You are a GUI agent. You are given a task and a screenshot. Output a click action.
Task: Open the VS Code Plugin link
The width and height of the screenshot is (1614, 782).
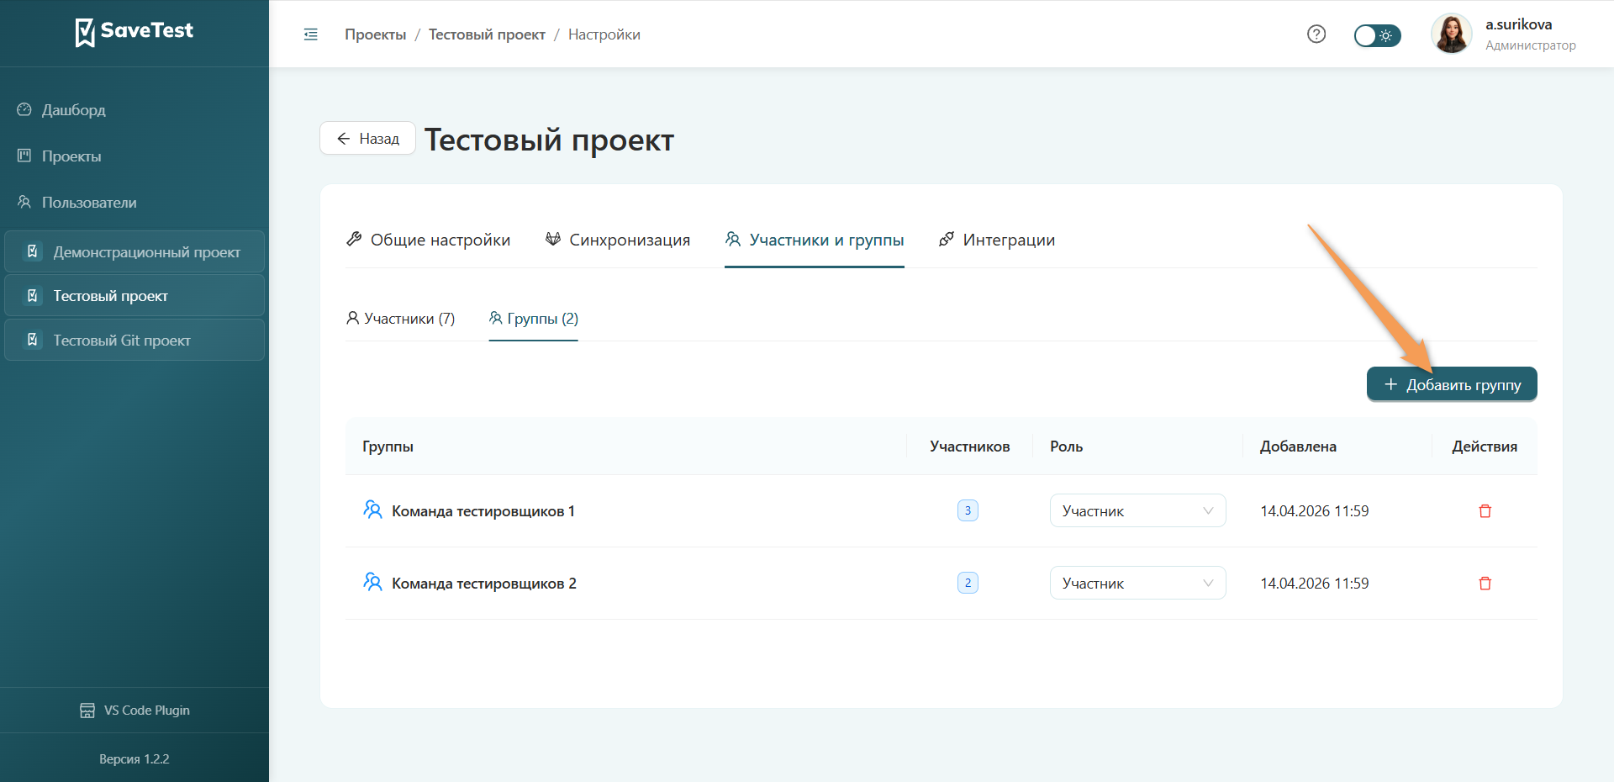(134, 711)
